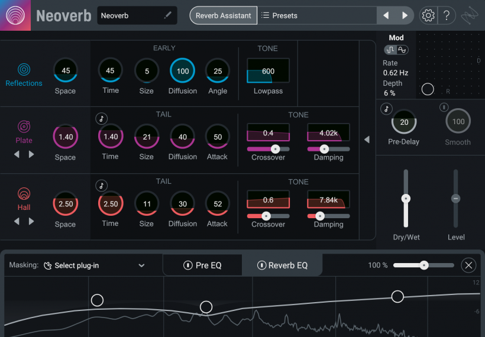The width and height of the screenshot is (485, 337).
Task: Click the Hall Damping 7.84k display
Action: pyautogui.click(x=328, y=199)
